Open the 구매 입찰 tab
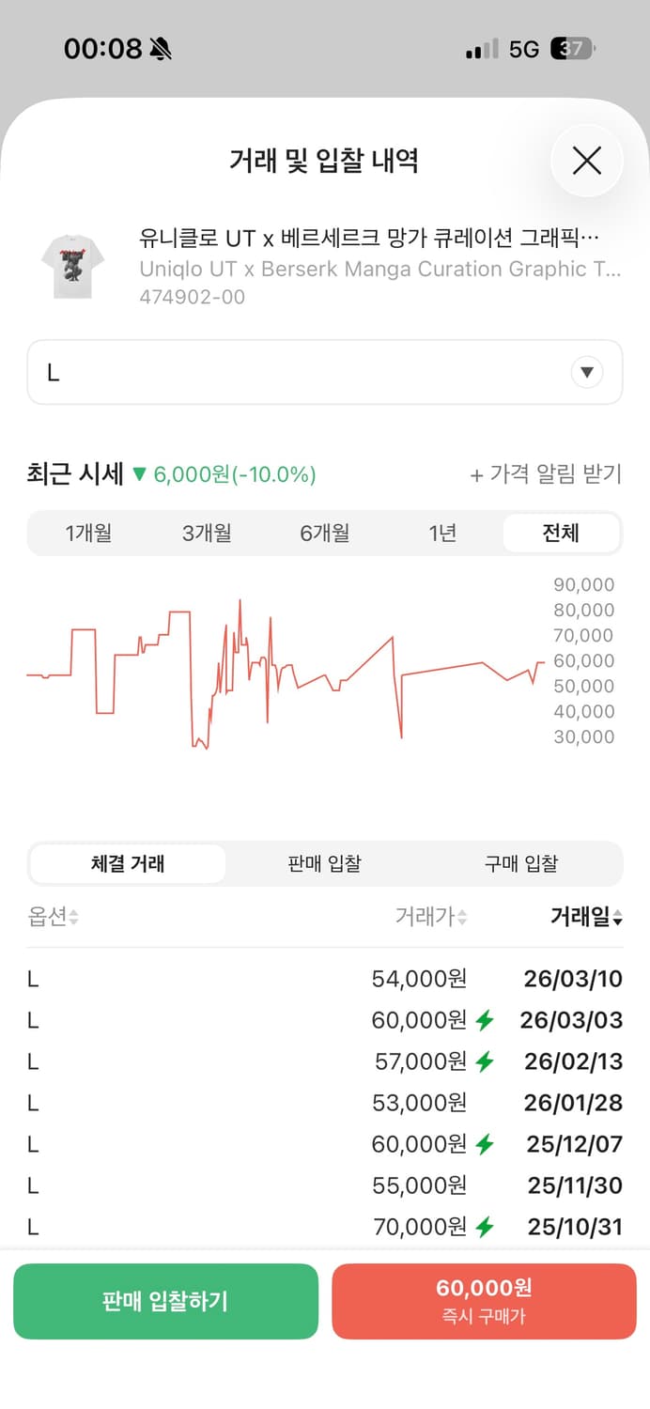Image resolution: width=650 pixels, height=1409 pixels. (x=521, y=863)
